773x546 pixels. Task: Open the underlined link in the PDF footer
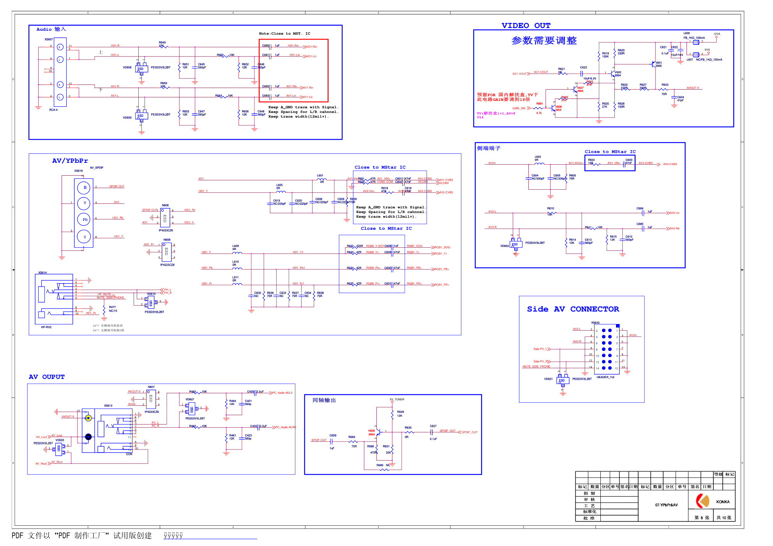pyautogui.click(x=210, y=536)
